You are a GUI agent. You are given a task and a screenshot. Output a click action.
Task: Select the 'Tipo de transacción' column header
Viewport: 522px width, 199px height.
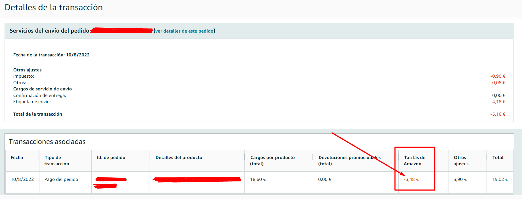(56, 160)
